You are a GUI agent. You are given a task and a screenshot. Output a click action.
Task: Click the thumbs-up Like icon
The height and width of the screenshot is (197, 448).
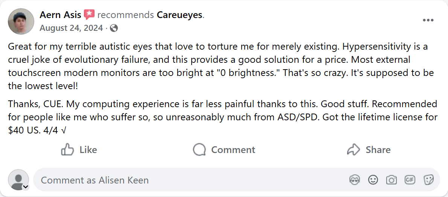pos(67,150)
